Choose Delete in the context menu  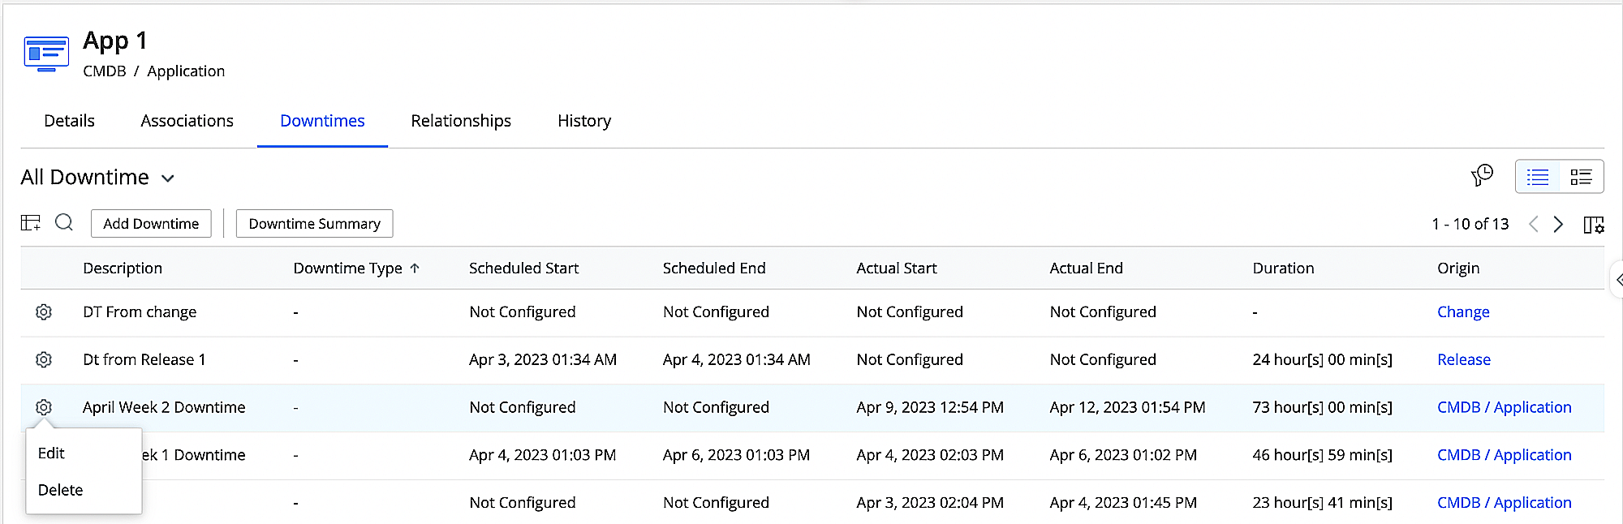tap(61, 490)
